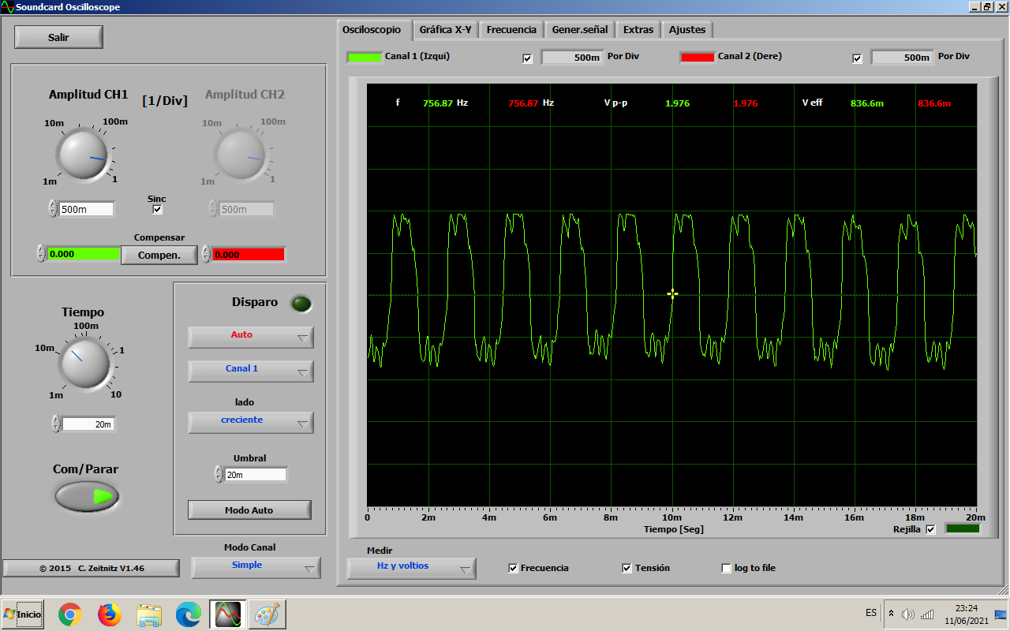The image size is (1010, 631).
Task: Click the Com/Parar run/stop play button
Action: [87, 496]
